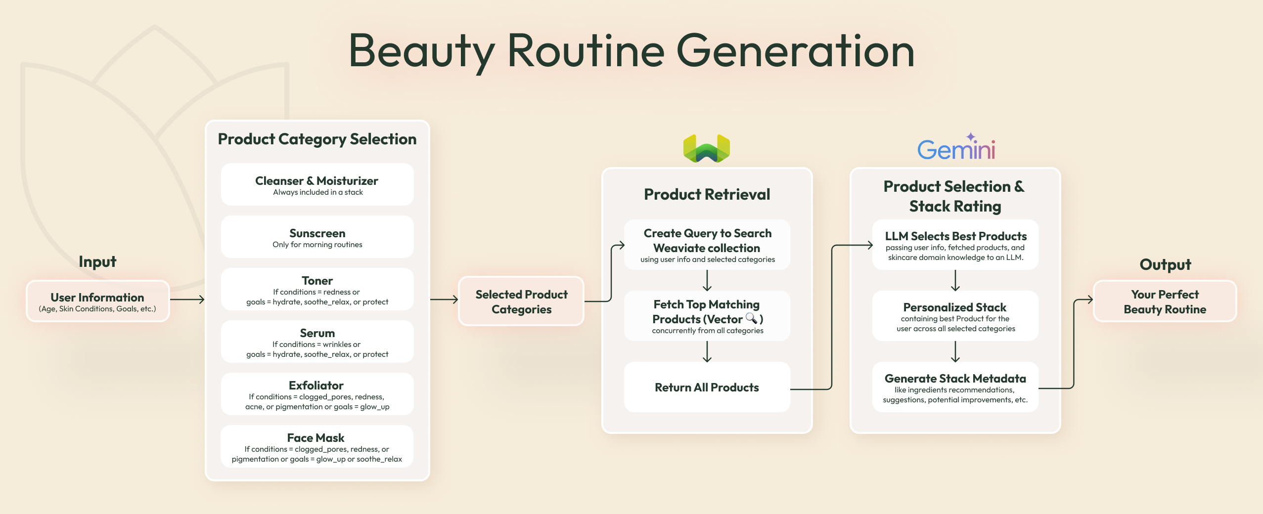
Task: Select the User Information input box
Action: [x=98, y=301]
